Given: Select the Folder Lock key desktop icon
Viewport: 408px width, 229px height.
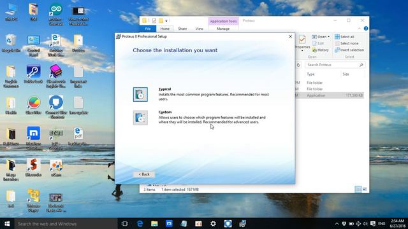Looking at the screenshot, I should click(34, 74).
